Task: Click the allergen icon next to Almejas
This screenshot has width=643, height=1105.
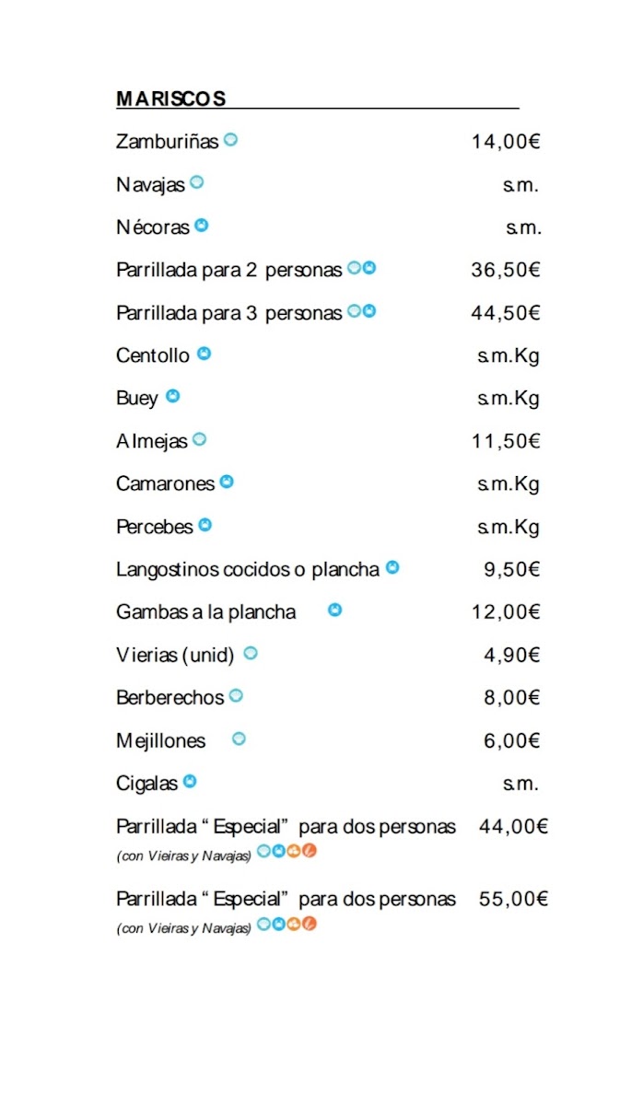Action: [199, 439]
